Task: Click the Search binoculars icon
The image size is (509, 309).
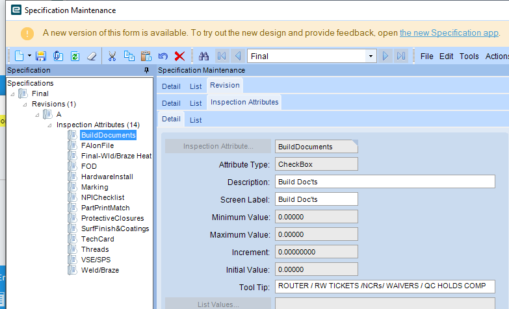Action: tap(204, 56)
